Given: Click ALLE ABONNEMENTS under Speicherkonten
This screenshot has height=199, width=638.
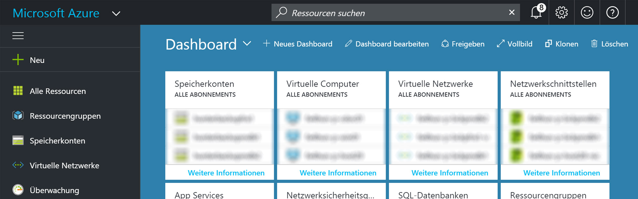Looking at the screenshot, I should point(205,95).
